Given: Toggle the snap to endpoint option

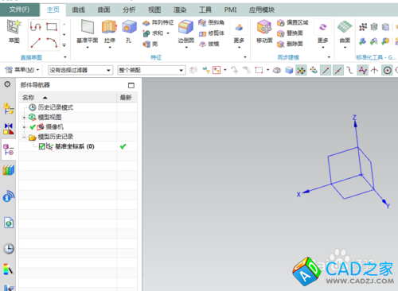Looking at the screenshot, I should click(326, 70).
